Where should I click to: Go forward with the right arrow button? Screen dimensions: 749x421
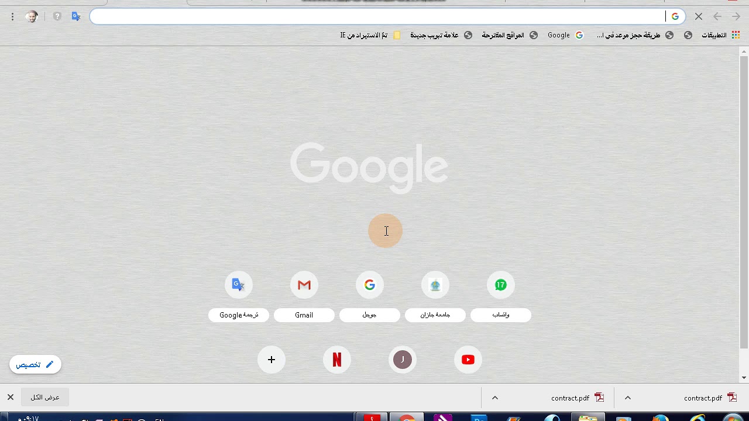pos(736,16)
